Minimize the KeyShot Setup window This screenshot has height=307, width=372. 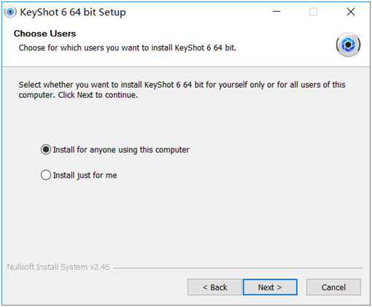[276, 12]
